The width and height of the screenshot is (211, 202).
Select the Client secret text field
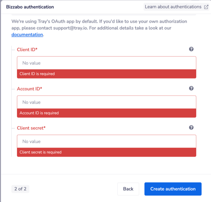point(107,142)
